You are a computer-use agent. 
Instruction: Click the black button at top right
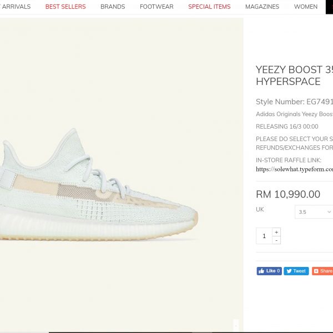tap(329, 7)
